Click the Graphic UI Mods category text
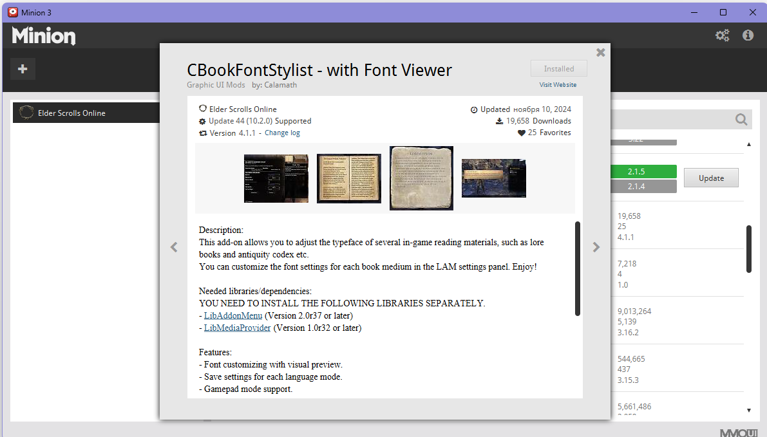This screenshot has height=437, width=767. 216,85
